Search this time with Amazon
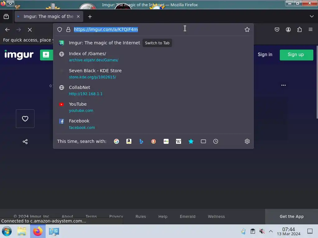This screenshot has width=318, height=238. [x=129, y=141]
